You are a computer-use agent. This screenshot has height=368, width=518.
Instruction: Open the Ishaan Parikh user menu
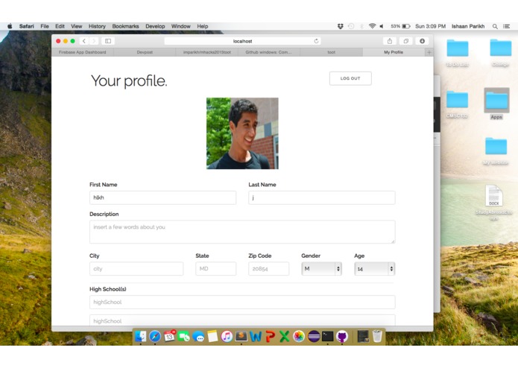pyautogui.click(x=468, y=26)
